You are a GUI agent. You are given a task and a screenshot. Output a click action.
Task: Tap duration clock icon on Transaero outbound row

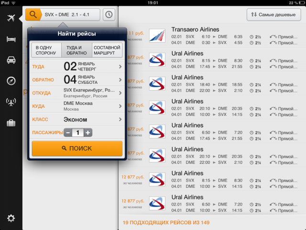pos(251,37)
